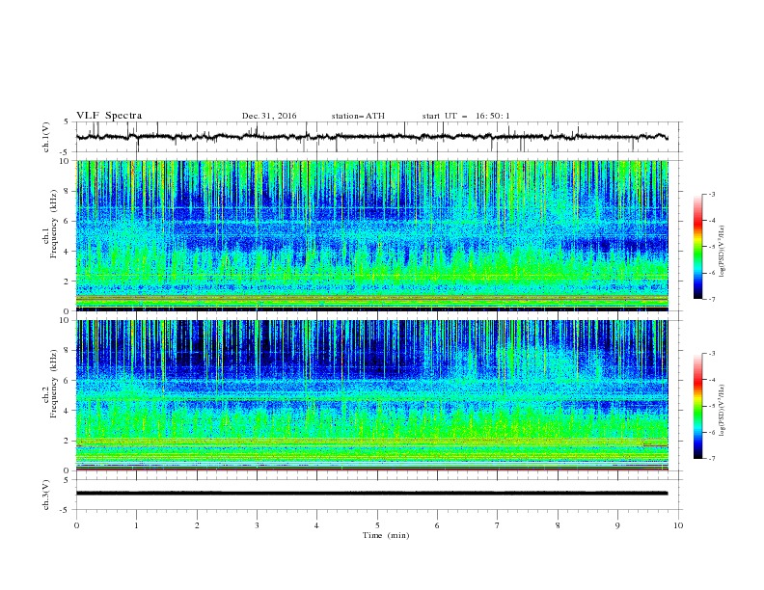The height and width of the screenshot is (590, 764).
Task: Click the "station=ATH" label
Action: coord(358,116)
